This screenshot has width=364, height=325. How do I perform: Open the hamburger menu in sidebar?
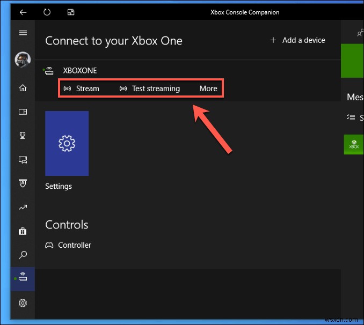(23, 33)
